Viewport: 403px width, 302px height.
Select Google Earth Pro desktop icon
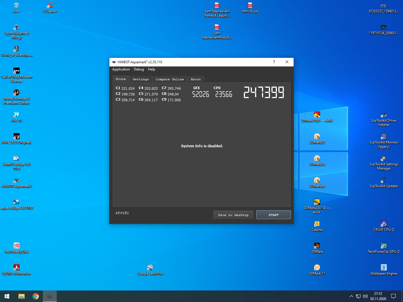tap(150, 270)
